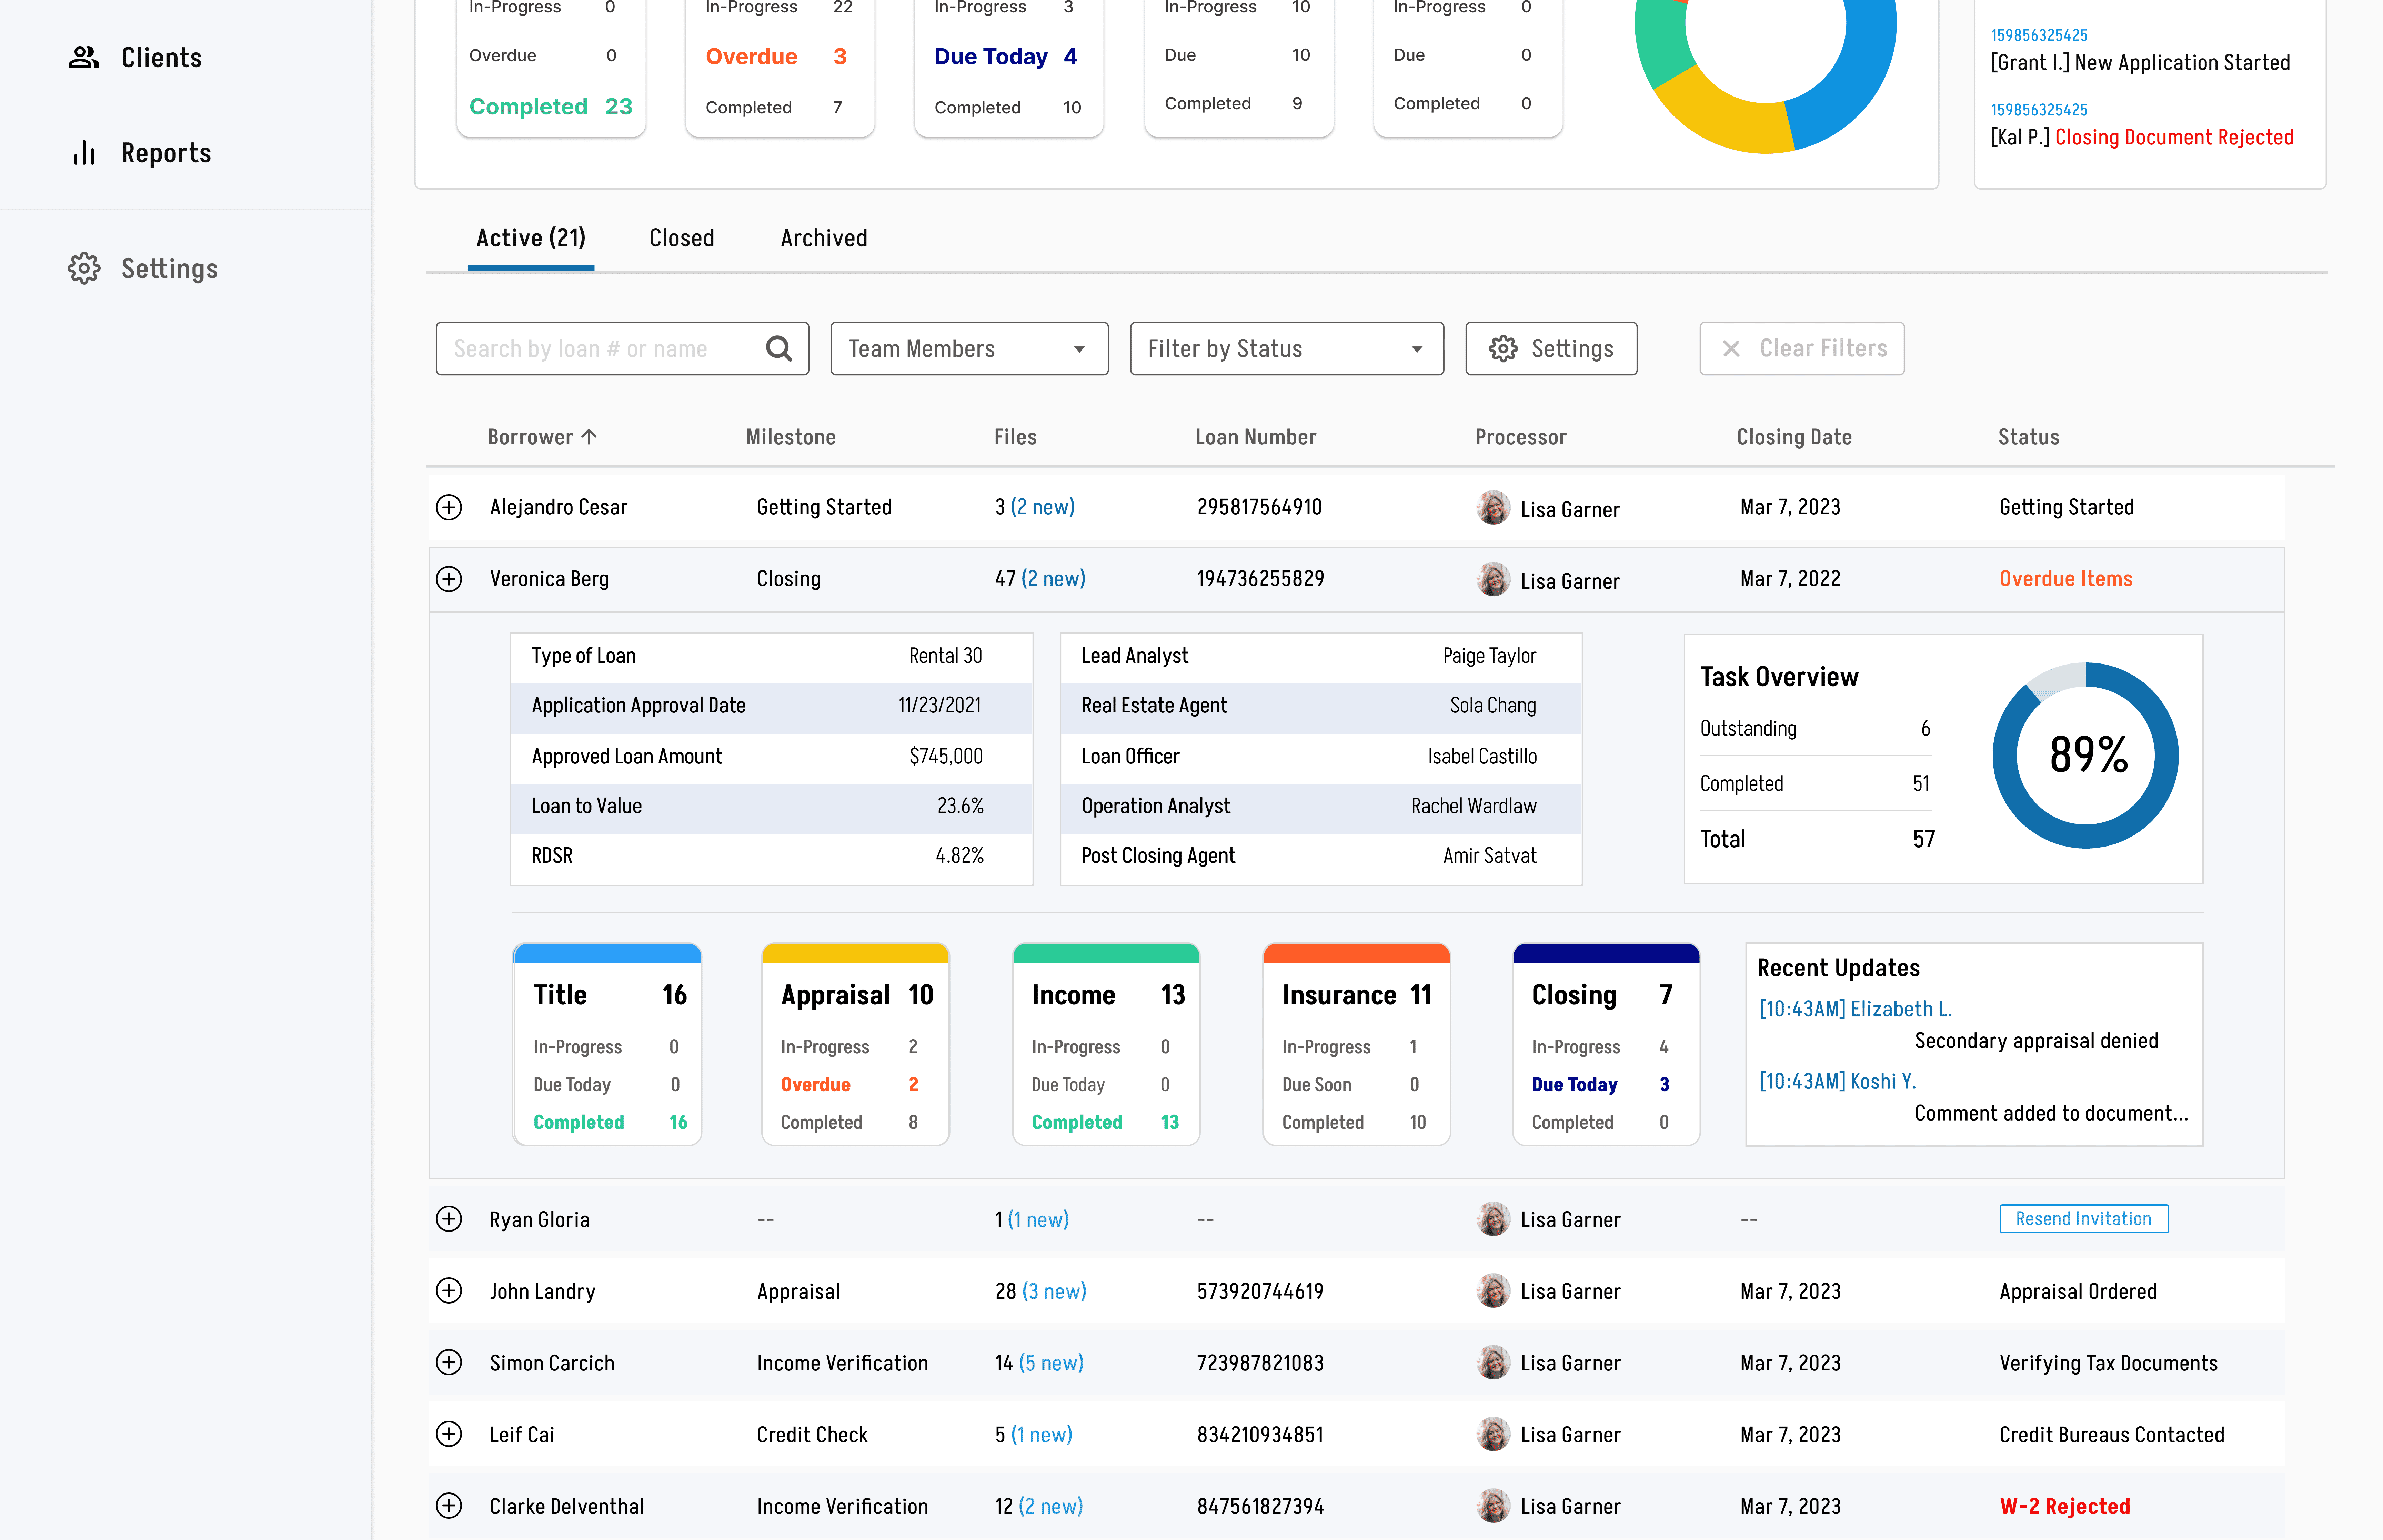2383x1540 pixels.
Task: Open the Income task card
Action: [1106, 1044]
